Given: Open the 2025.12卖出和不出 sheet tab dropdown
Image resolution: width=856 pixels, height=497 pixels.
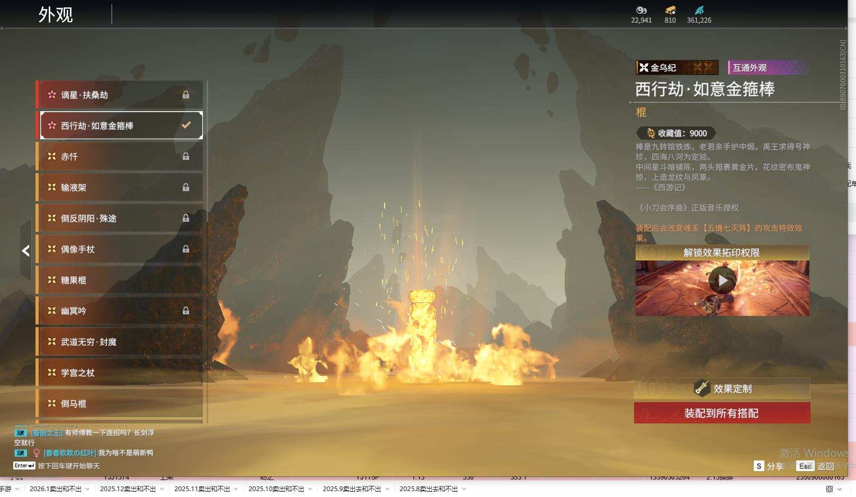Looking at the screenshot, I should [162, 489].
